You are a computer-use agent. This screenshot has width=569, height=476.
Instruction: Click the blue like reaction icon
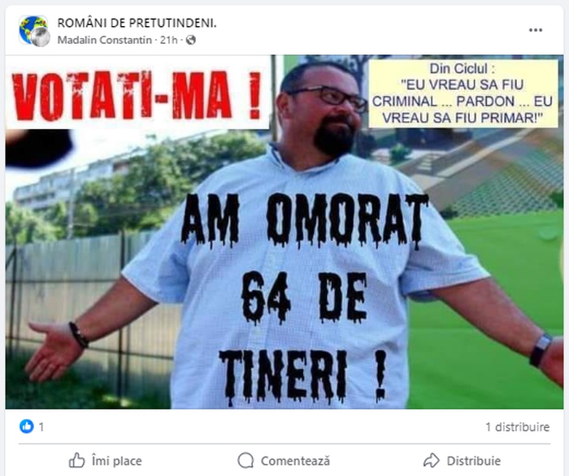coord(27,426)
